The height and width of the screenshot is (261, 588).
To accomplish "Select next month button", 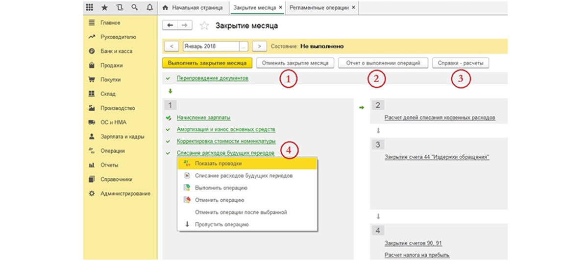I will point(259,47).
